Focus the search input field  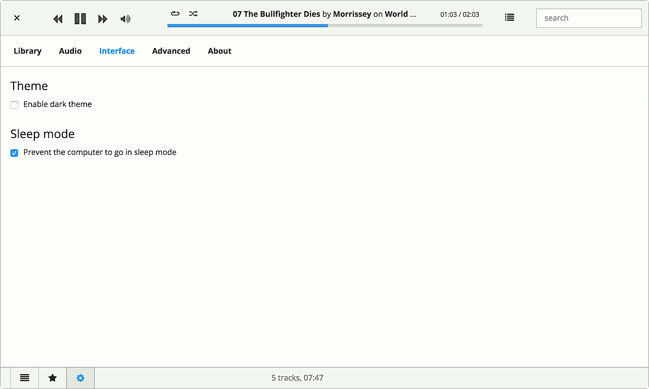pos(589,18)
